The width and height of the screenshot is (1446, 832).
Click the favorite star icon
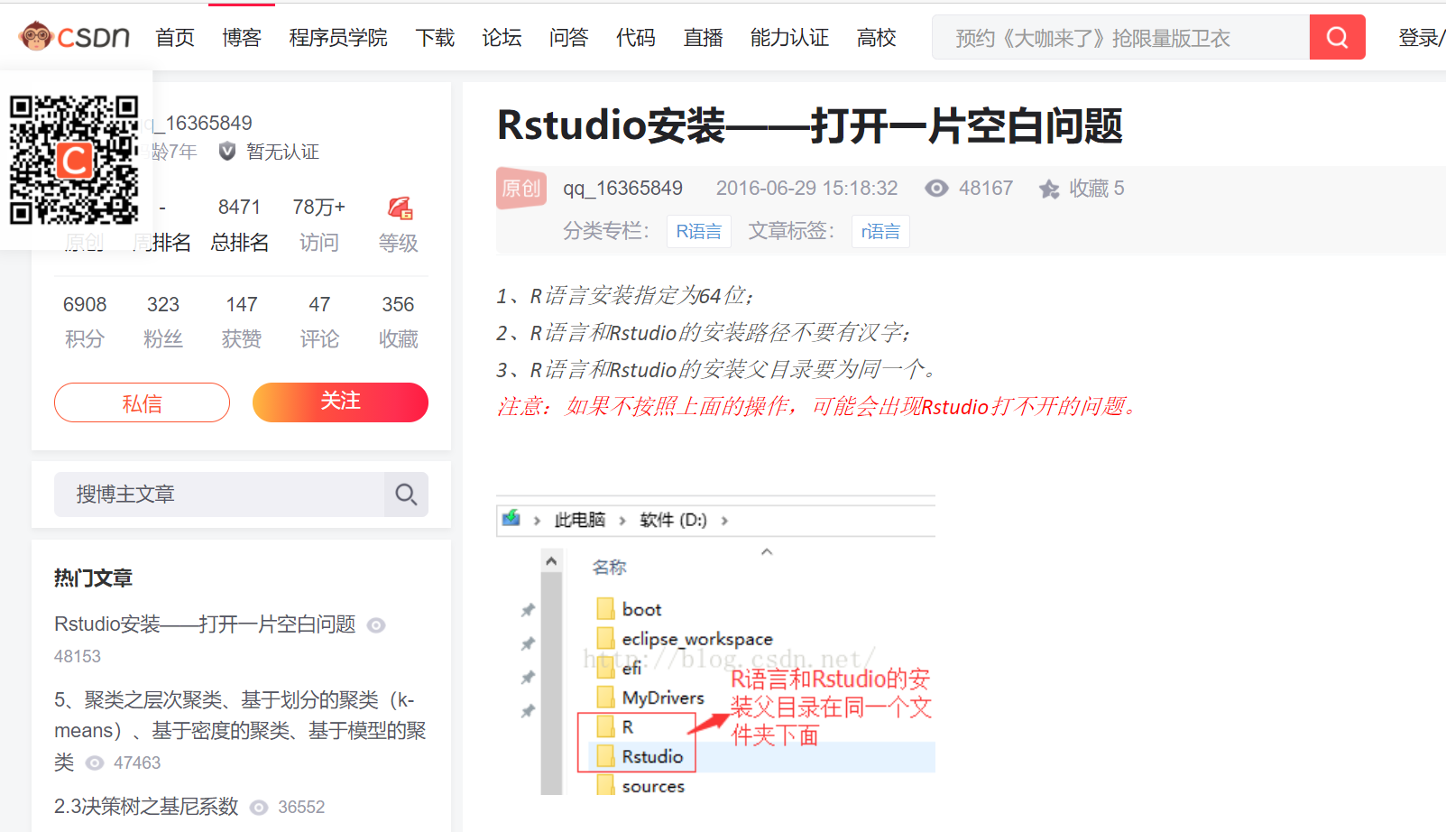click(1049, 189)
